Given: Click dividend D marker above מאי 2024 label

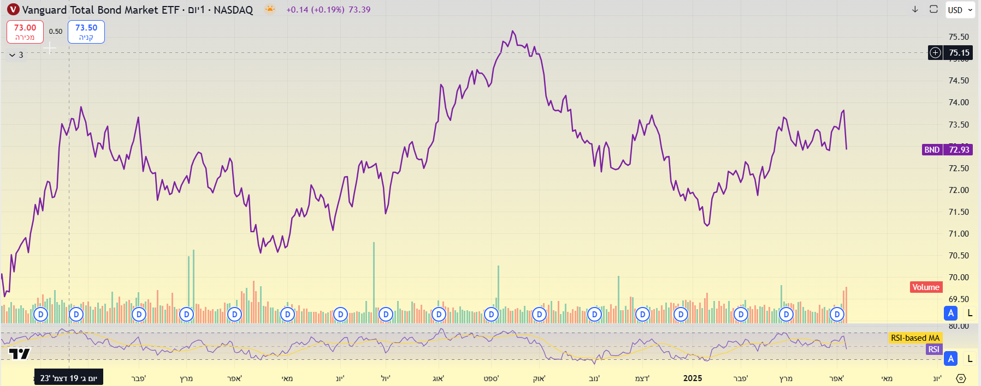Looking at the screenshot, I should 287,315.
